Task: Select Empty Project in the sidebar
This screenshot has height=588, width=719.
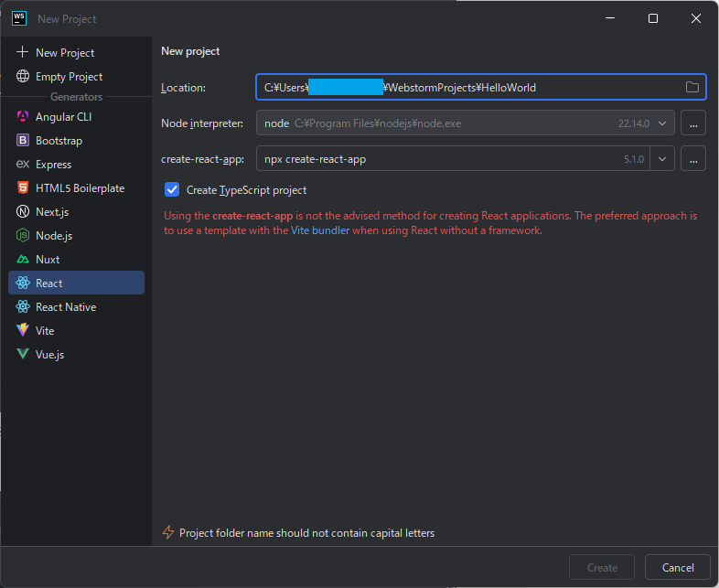Action: tap(69, 77)
